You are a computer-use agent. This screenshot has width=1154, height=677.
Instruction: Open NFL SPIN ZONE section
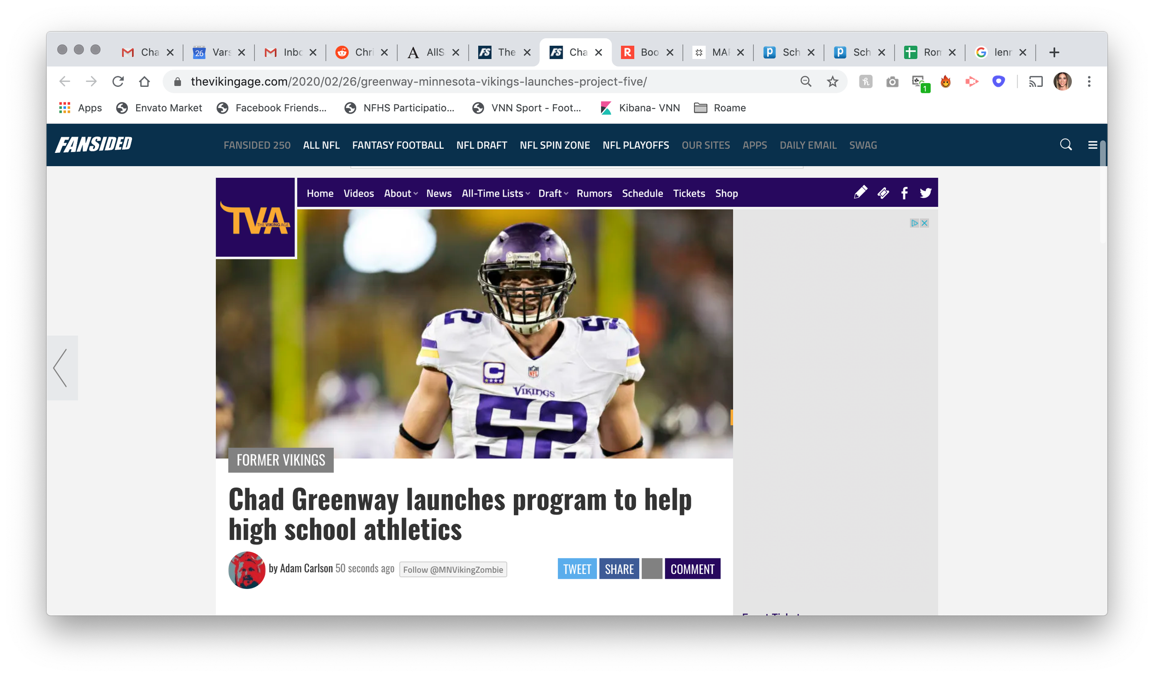click(555, 145)
